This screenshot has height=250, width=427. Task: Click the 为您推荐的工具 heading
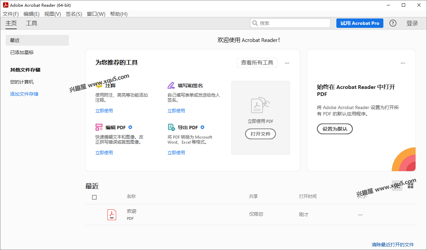(x=116, y=62)
